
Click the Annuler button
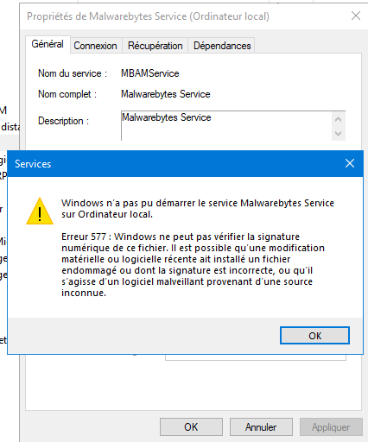261,427
